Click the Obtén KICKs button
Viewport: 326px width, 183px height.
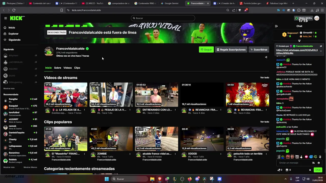coord(303,18)
